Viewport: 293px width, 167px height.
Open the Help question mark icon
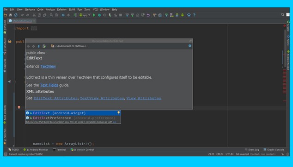click(x=194, y=15)
